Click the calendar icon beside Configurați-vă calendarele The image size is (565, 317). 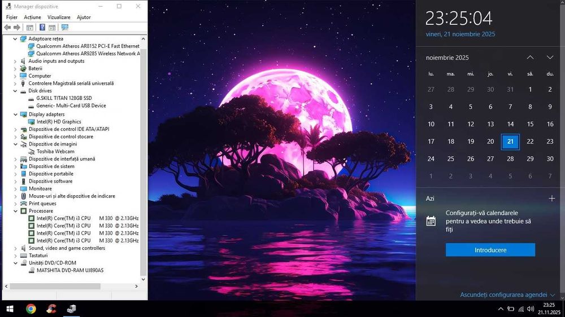coord(431,221)
